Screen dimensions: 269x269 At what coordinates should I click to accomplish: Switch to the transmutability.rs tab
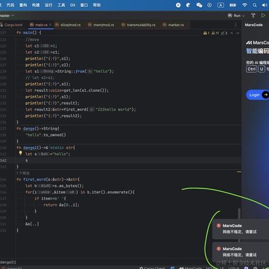click(139, 25)
